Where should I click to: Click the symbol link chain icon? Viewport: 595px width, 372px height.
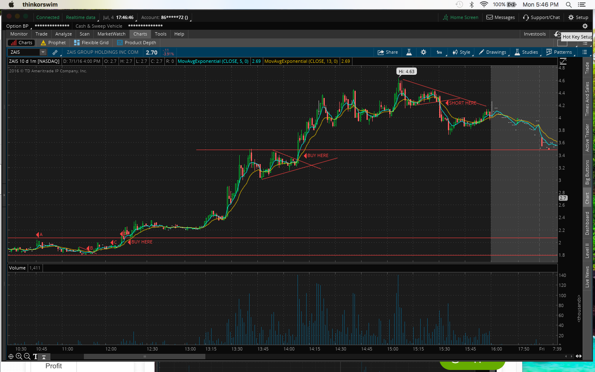pyautogui.click(x=55, y=52)
